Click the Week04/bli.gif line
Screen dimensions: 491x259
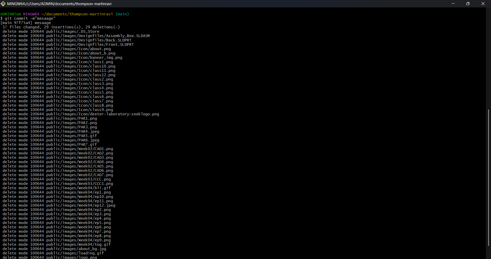click(x=57, y=188)
